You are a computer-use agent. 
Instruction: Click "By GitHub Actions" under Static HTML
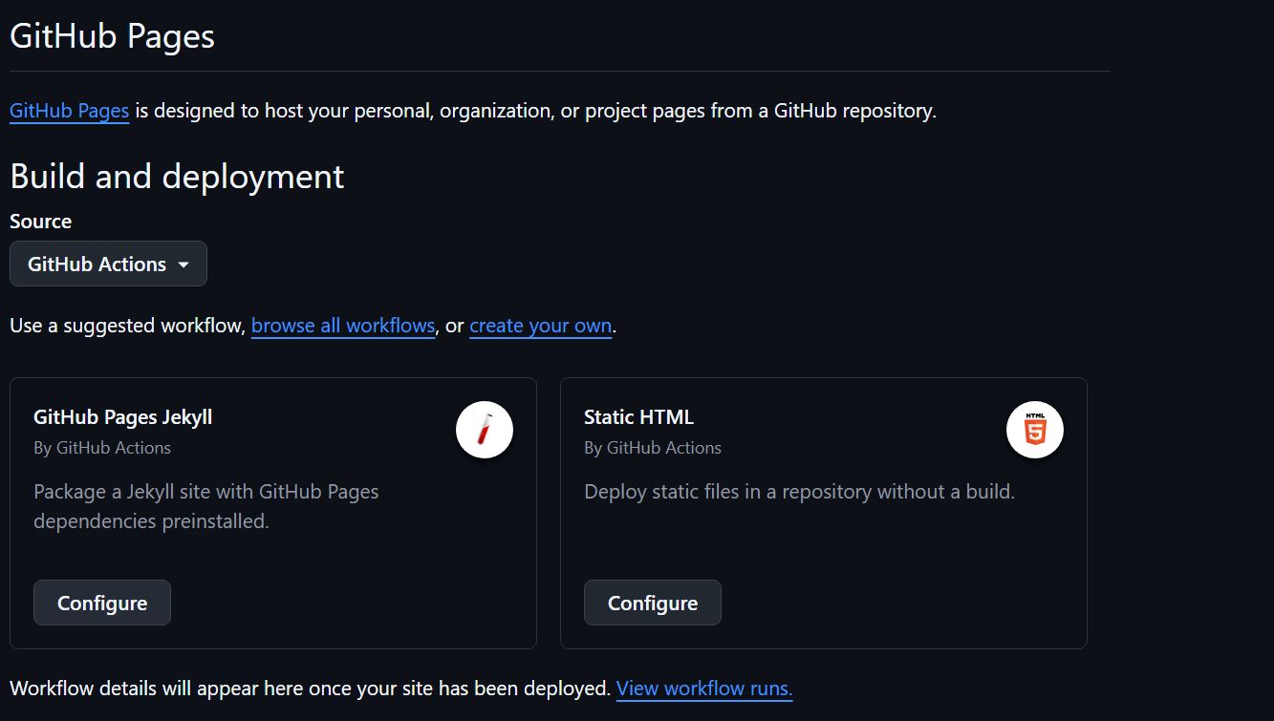pyautogui.click(x=653, y=448)
